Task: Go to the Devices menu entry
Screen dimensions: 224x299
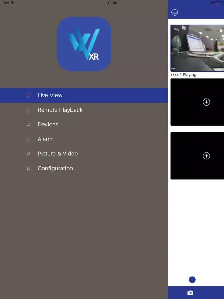Action: tap(84, 124)
